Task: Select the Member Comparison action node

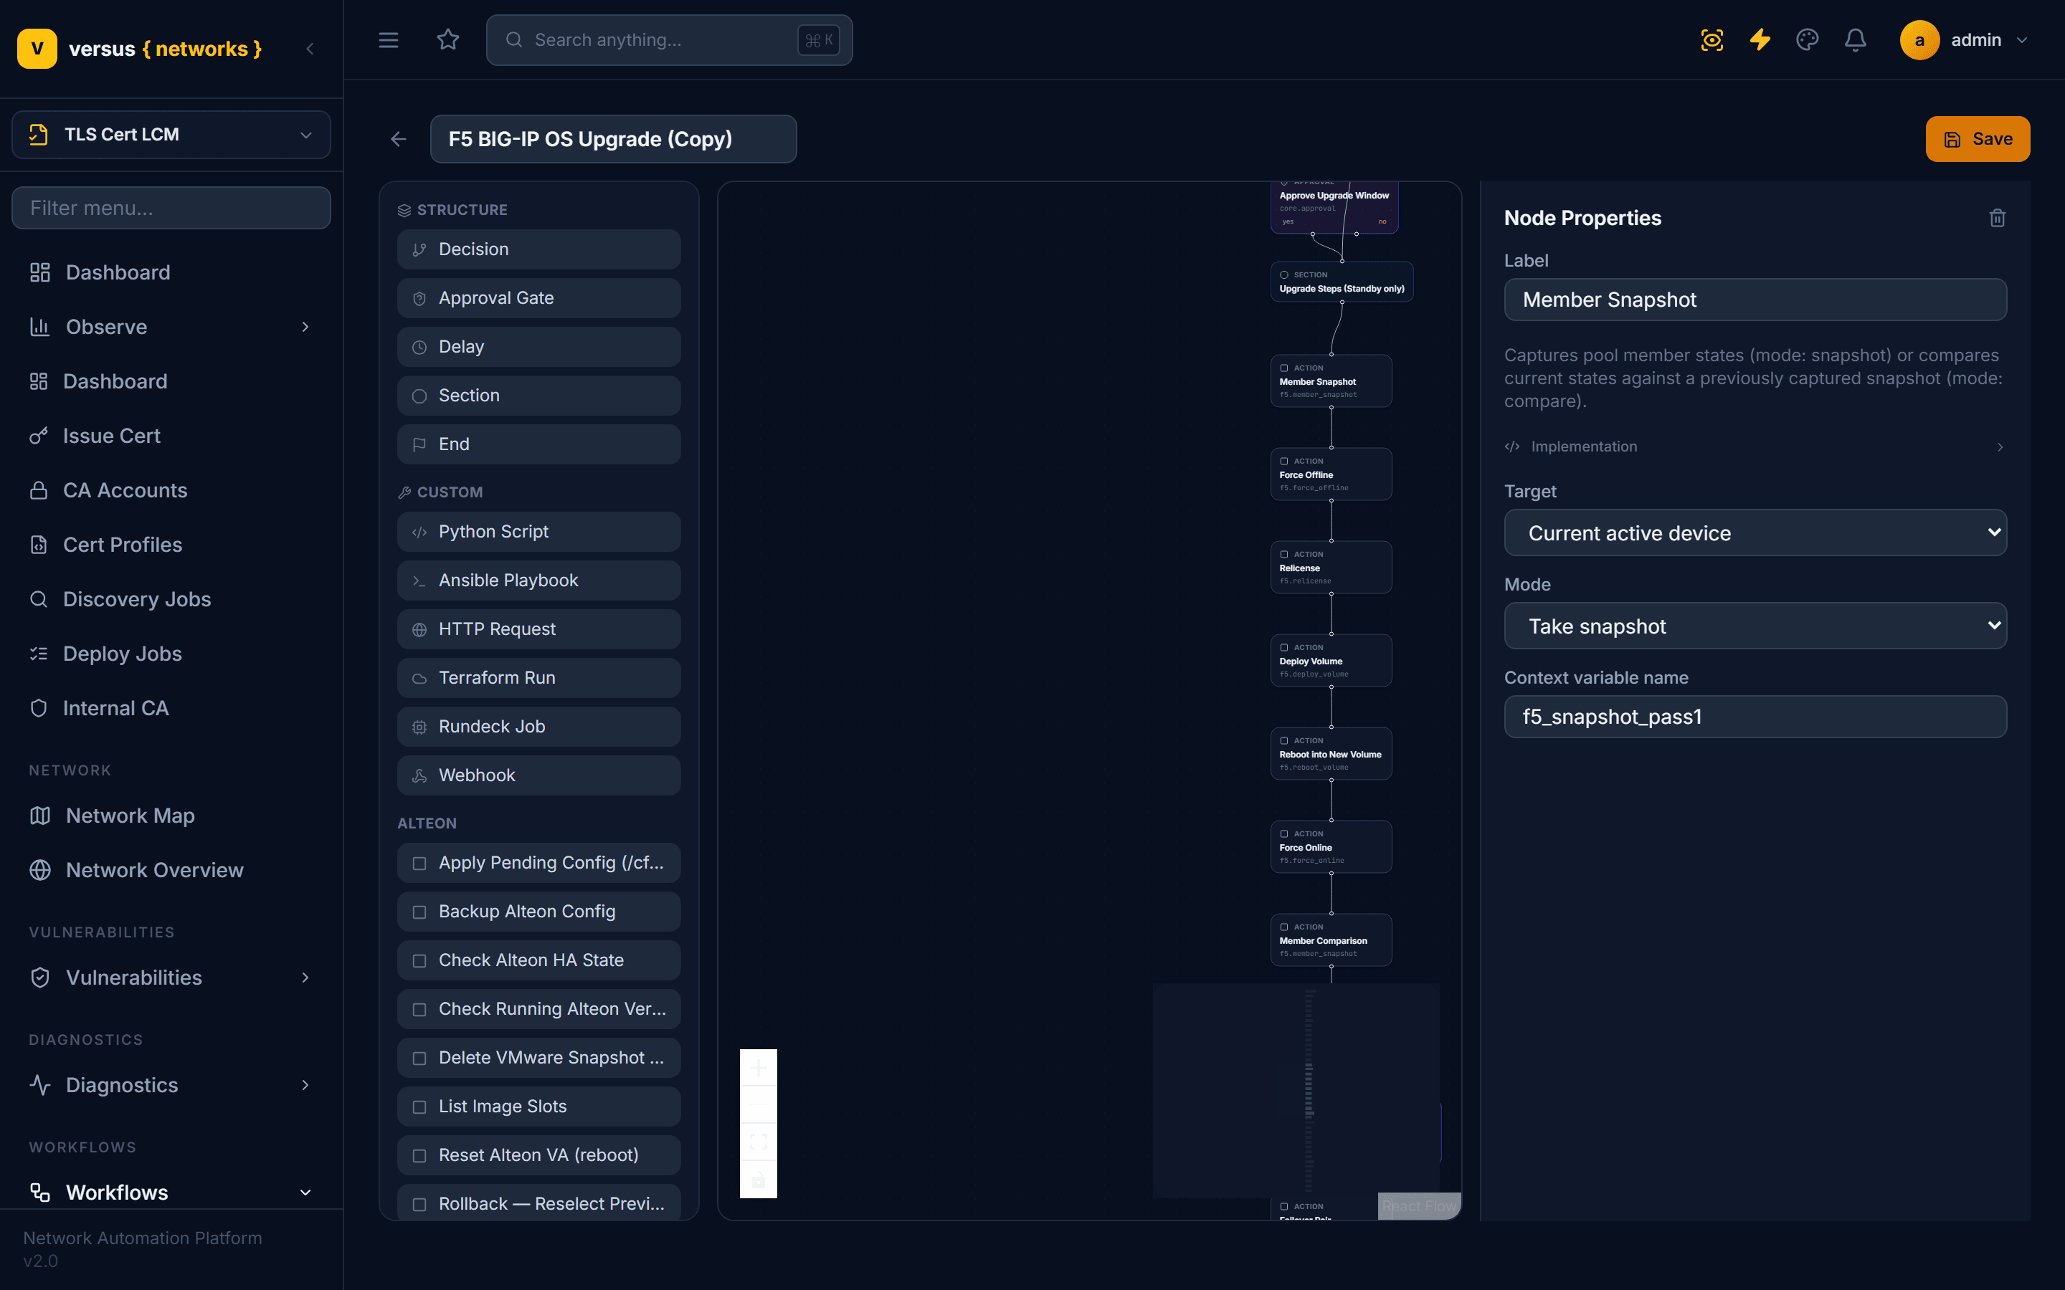Action: coord(1330,940)
